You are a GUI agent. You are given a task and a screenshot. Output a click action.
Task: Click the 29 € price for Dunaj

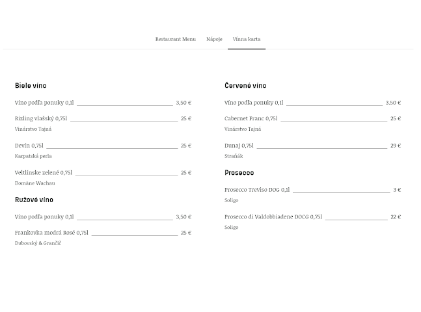point(395,146)
